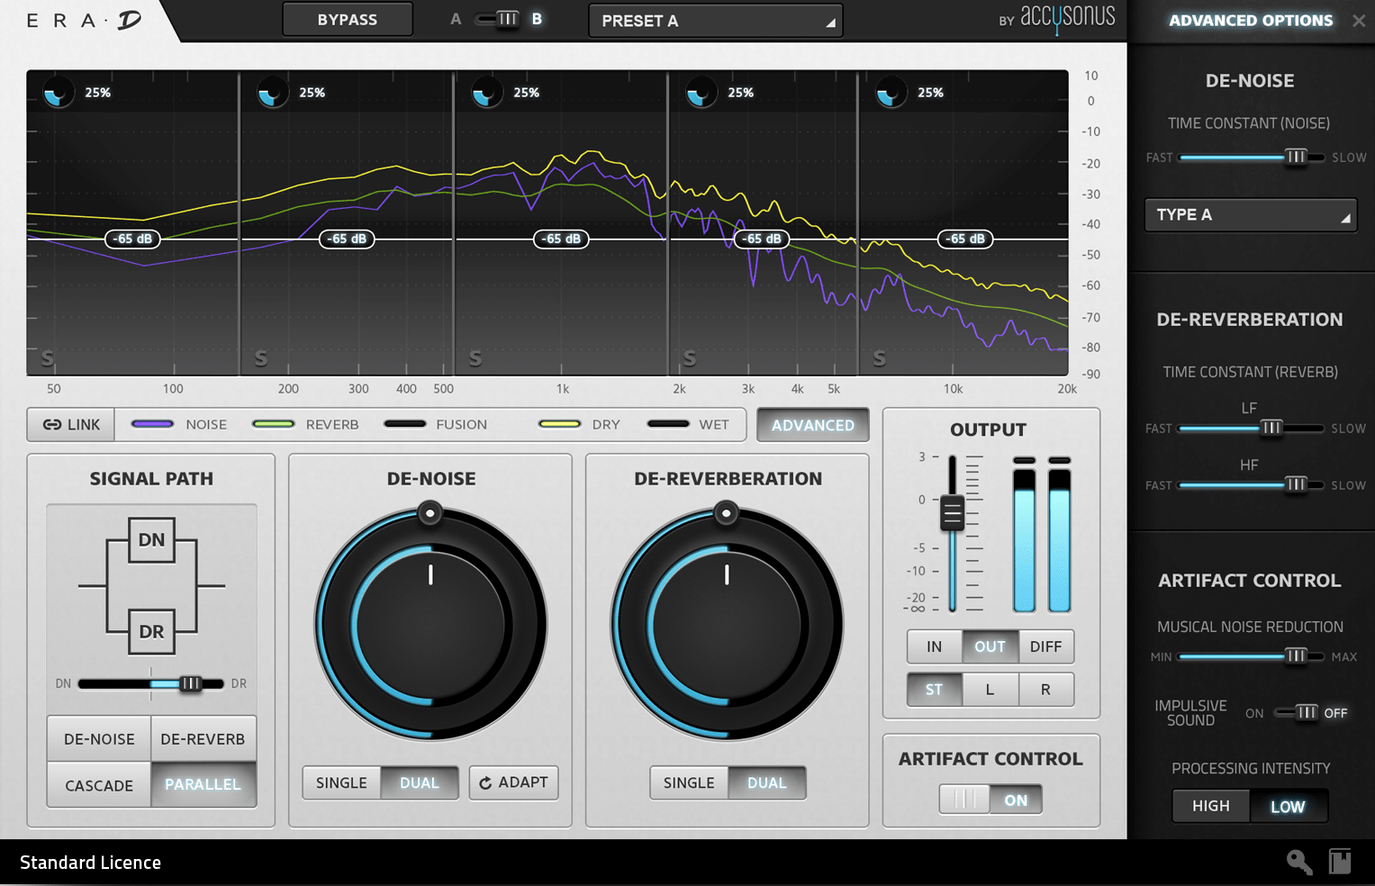This screenshot has height=886, width=1375.
Task: Toggle the A/B comparison switch
Action: 497,20
